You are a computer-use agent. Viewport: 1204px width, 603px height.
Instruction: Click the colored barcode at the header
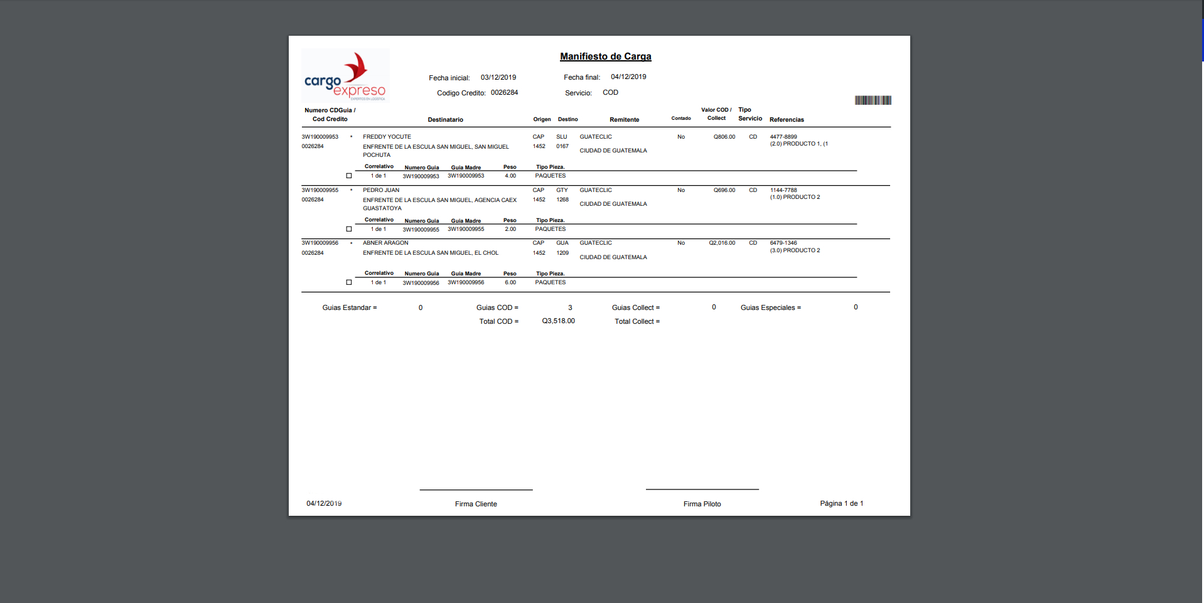[x=873, y=100]
